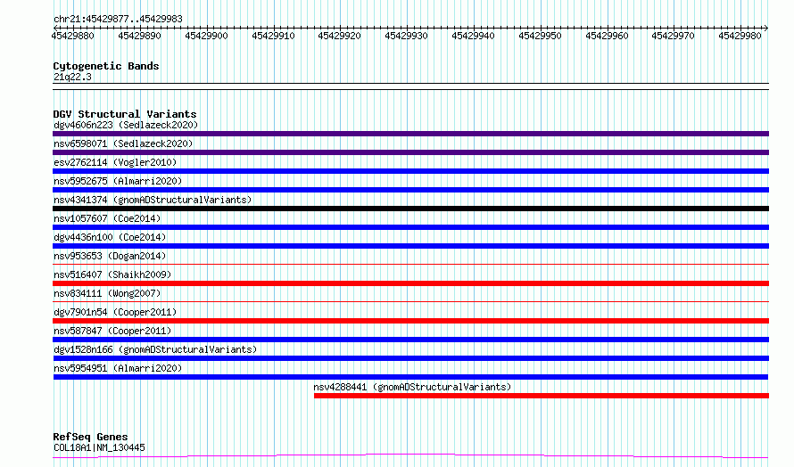Open the dgv7901n54 (Cooper2011) label
Image resolution: width=794 pixels, height=467 pixels.
point(115,312)
